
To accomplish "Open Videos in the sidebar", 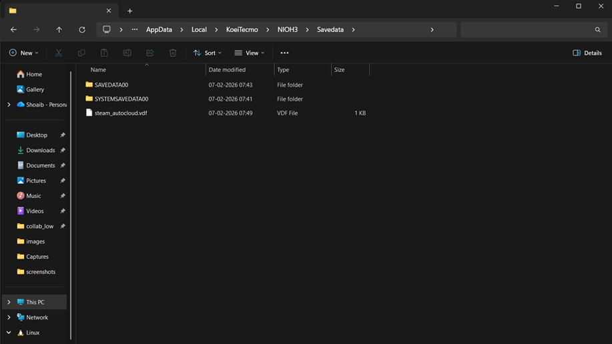I will coord(34,211).
